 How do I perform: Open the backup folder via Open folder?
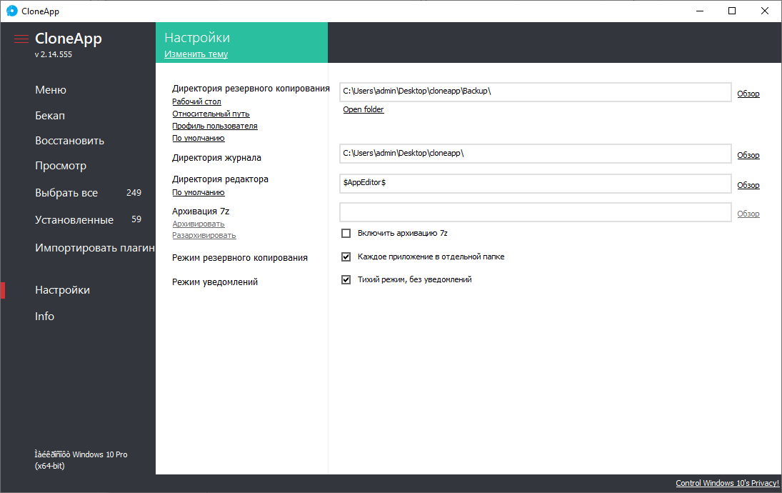click(363, 109)
